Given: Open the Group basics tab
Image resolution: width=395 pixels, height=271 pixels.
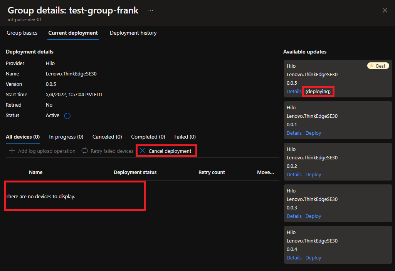Looking at the screenshot, I should point(22,33).
